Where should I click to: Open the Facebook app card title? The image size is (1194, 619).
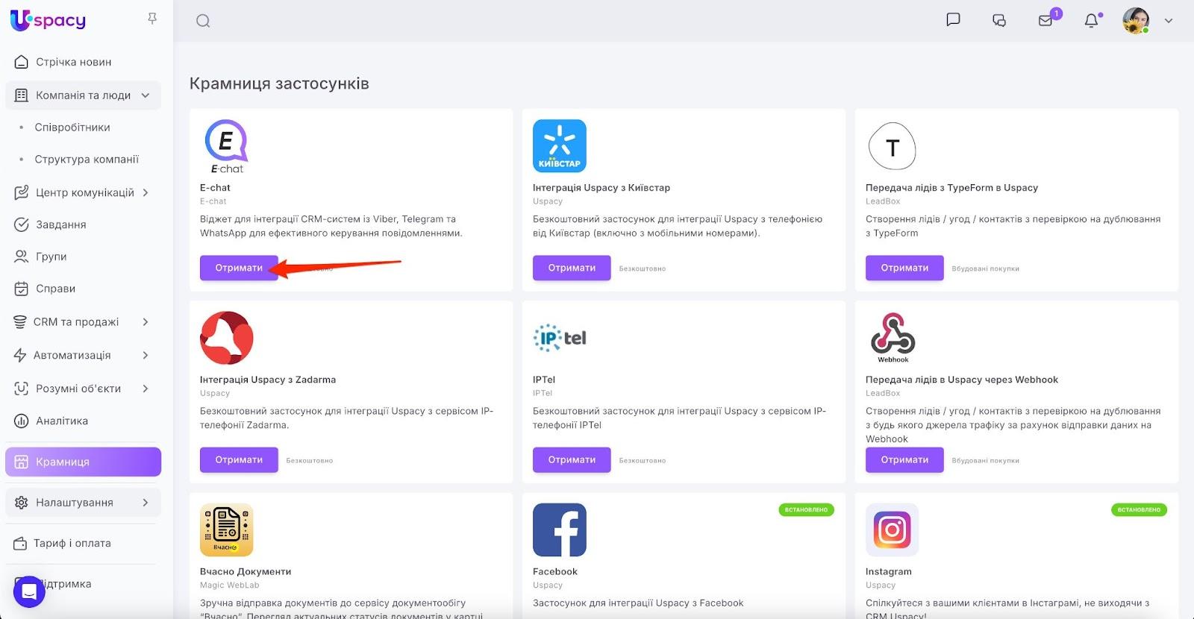pos(555,571)
